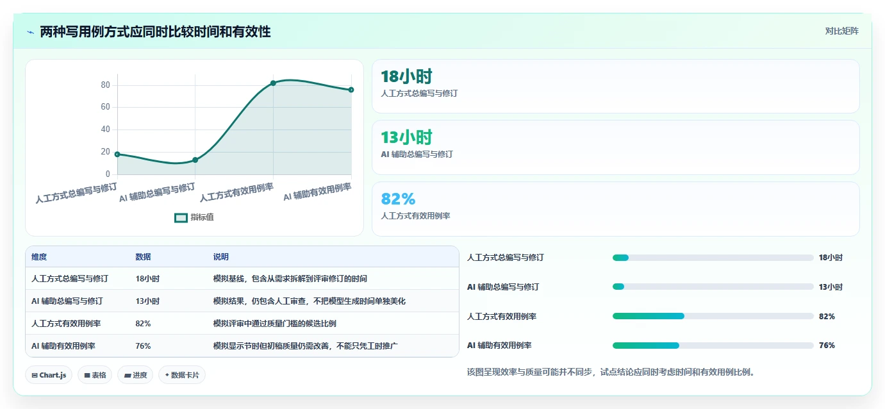Click the lightning icon beside the header title
This screenshot has height=409, width=885.
pos(31,31)
